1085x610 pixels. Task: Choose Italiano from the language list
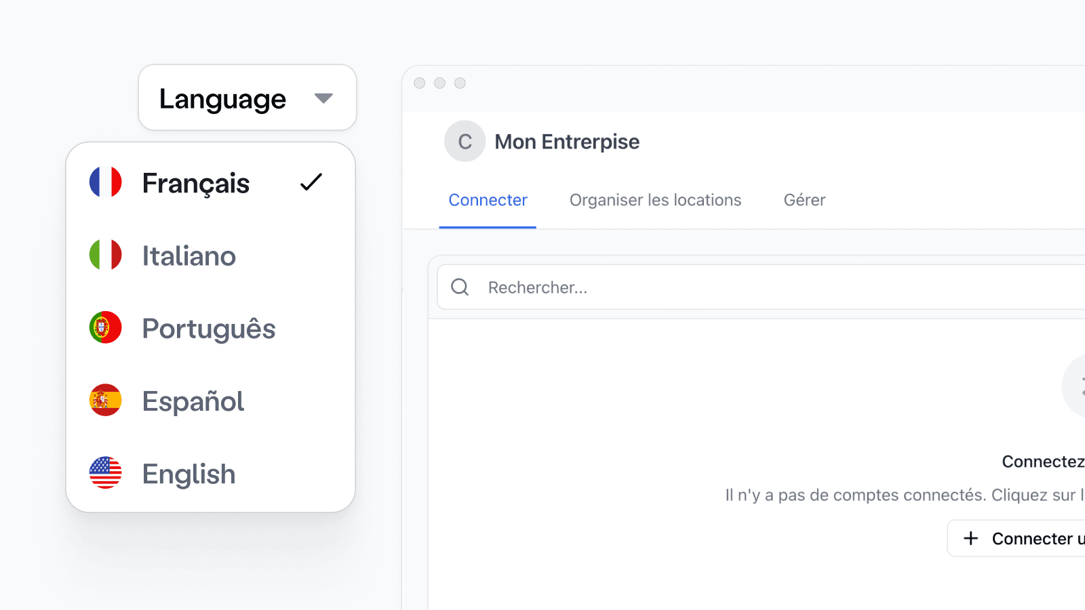click(x=210, y=256)
